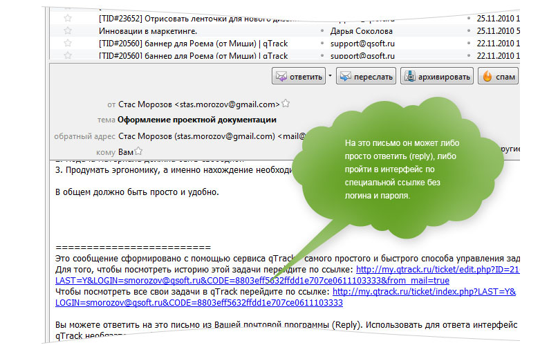Click message text 'В общем должно быть просто и удобно.'
Viewport: 558px width, 352px height.
(137, 192)
